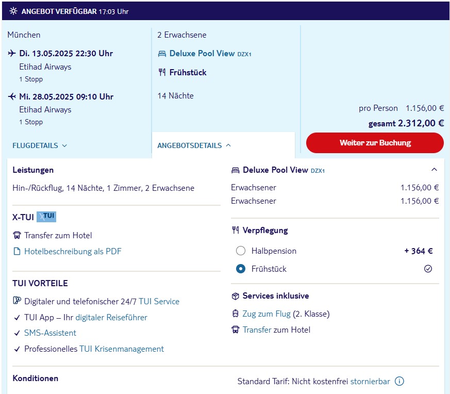
Task: Click the 'Hin-/Rückflug, 14 Nächte, 1 Zimmer, 2 Erwachsene' text
Action: point(103,188)
